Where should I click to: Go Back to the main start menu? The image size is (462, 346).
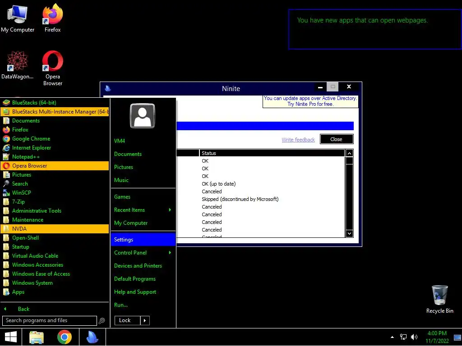[x=55, y=309]
